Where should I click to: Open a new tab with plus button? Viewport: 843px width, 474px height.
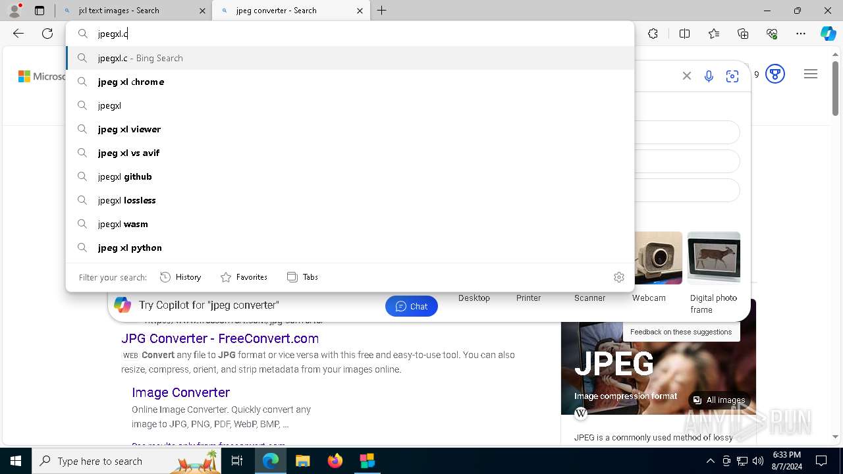click(382, 11)
